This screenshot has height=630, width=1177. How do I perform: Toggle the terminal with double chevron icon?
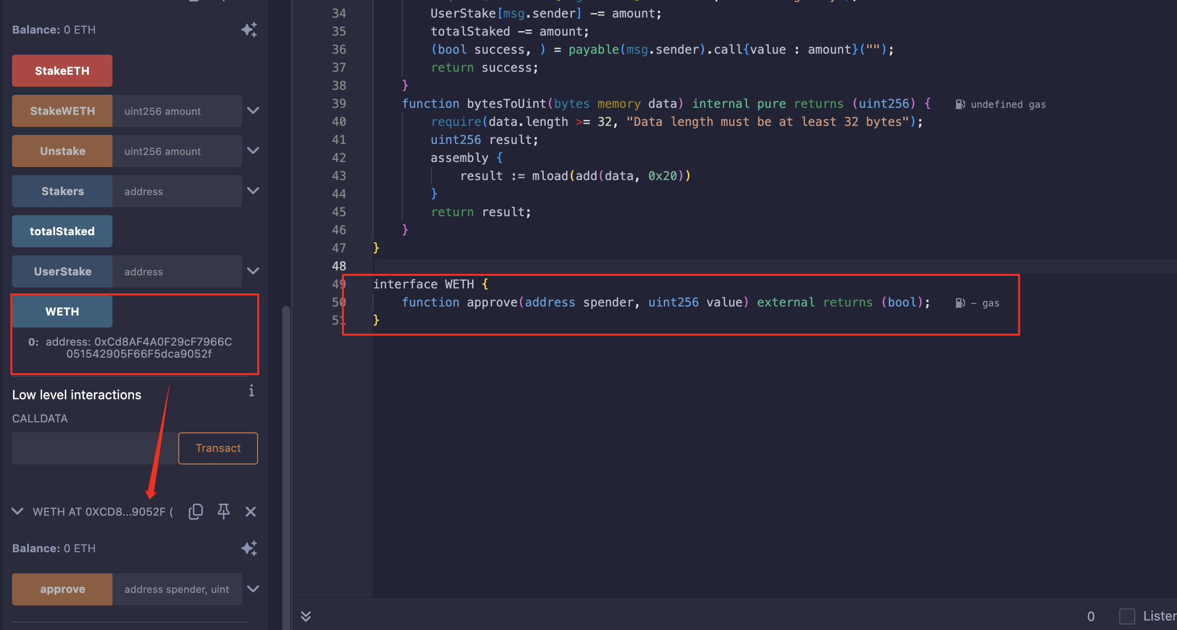[x=306, y=616]
